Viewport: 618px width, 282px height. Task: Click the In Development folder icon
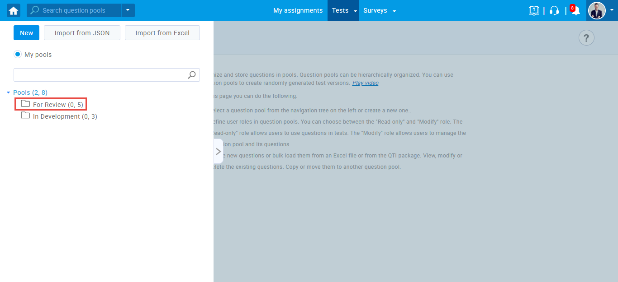pyautogui.click(x=25, y=116)
